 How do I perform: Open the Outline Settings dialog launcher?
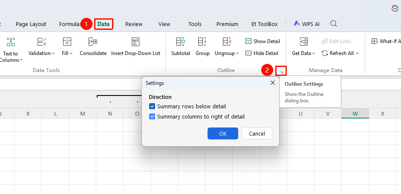pyautogui.click(x=282, y=72)
